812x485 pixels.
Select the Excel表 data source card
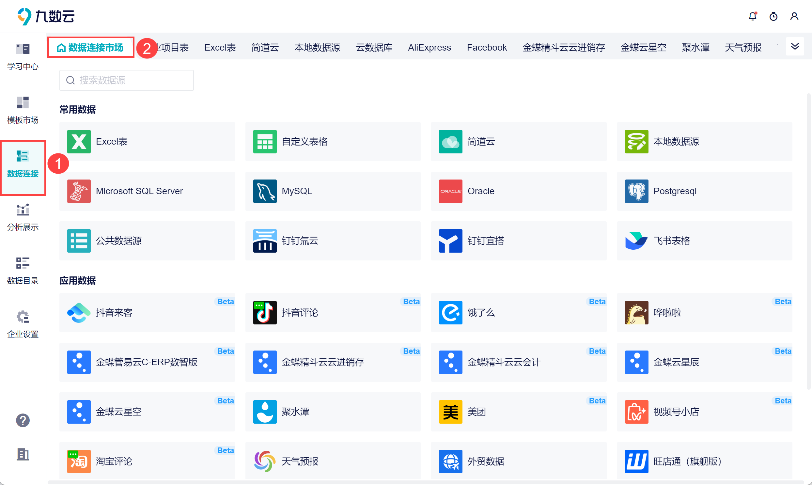click(x=147, y=142)
